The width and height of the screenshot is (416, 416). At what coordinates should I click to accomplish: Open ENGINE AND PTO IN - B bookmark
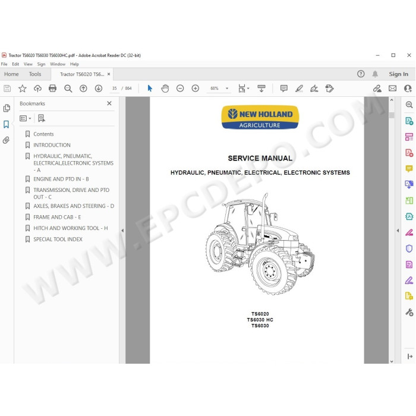coord(61,179)
